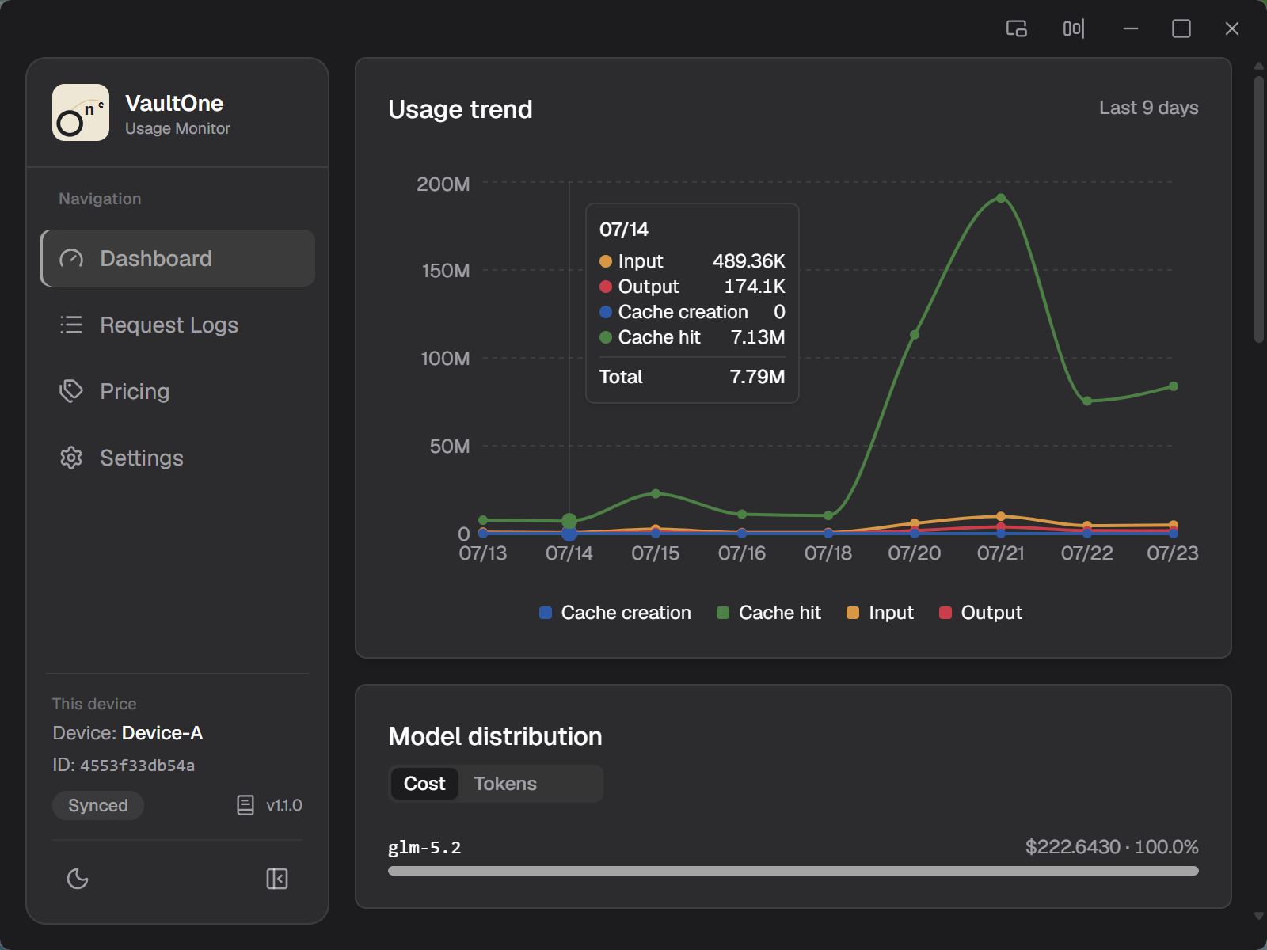Click the glm-5.2 cost progress bar

(793, 871)
